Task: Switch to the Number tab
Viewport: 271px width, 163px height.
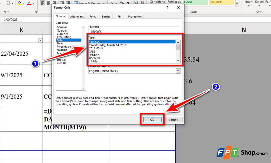Action: pos(61,16)
